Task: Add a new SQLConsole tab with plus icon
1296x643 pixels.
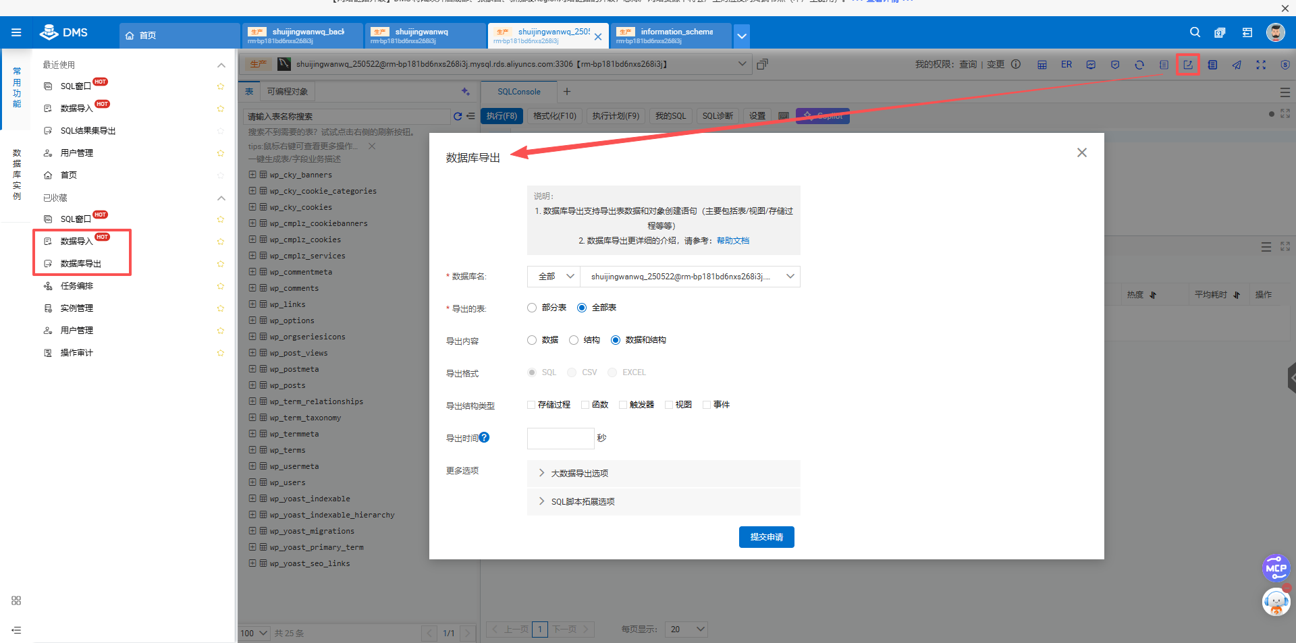Action: pyautogui.click(x=567, y=92)
